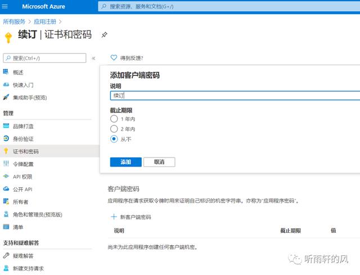Open 得到反馈? link

(132, 58)
